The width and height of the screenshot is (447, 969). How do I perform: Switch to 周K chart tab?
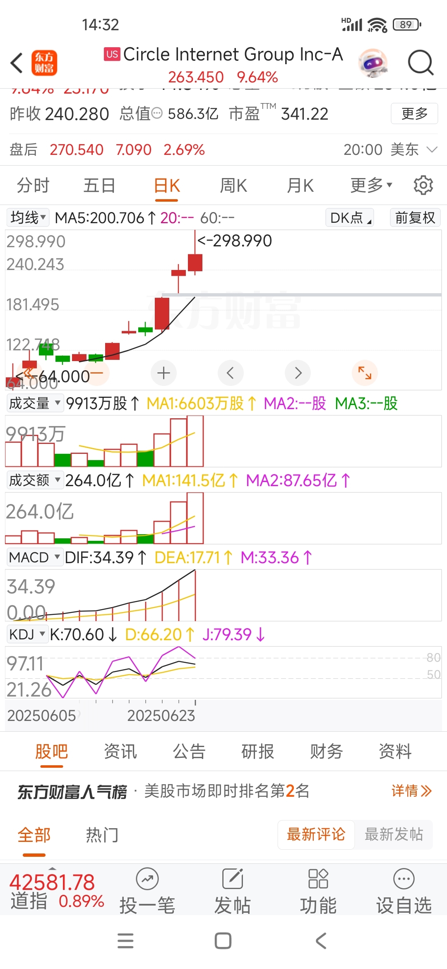click(x=233, y=185)
